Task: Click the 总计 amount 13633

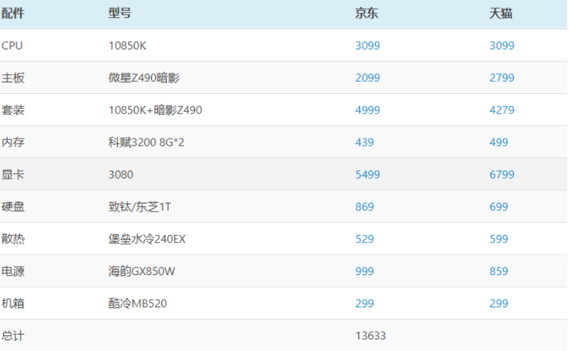Action: tap(371, 335)
